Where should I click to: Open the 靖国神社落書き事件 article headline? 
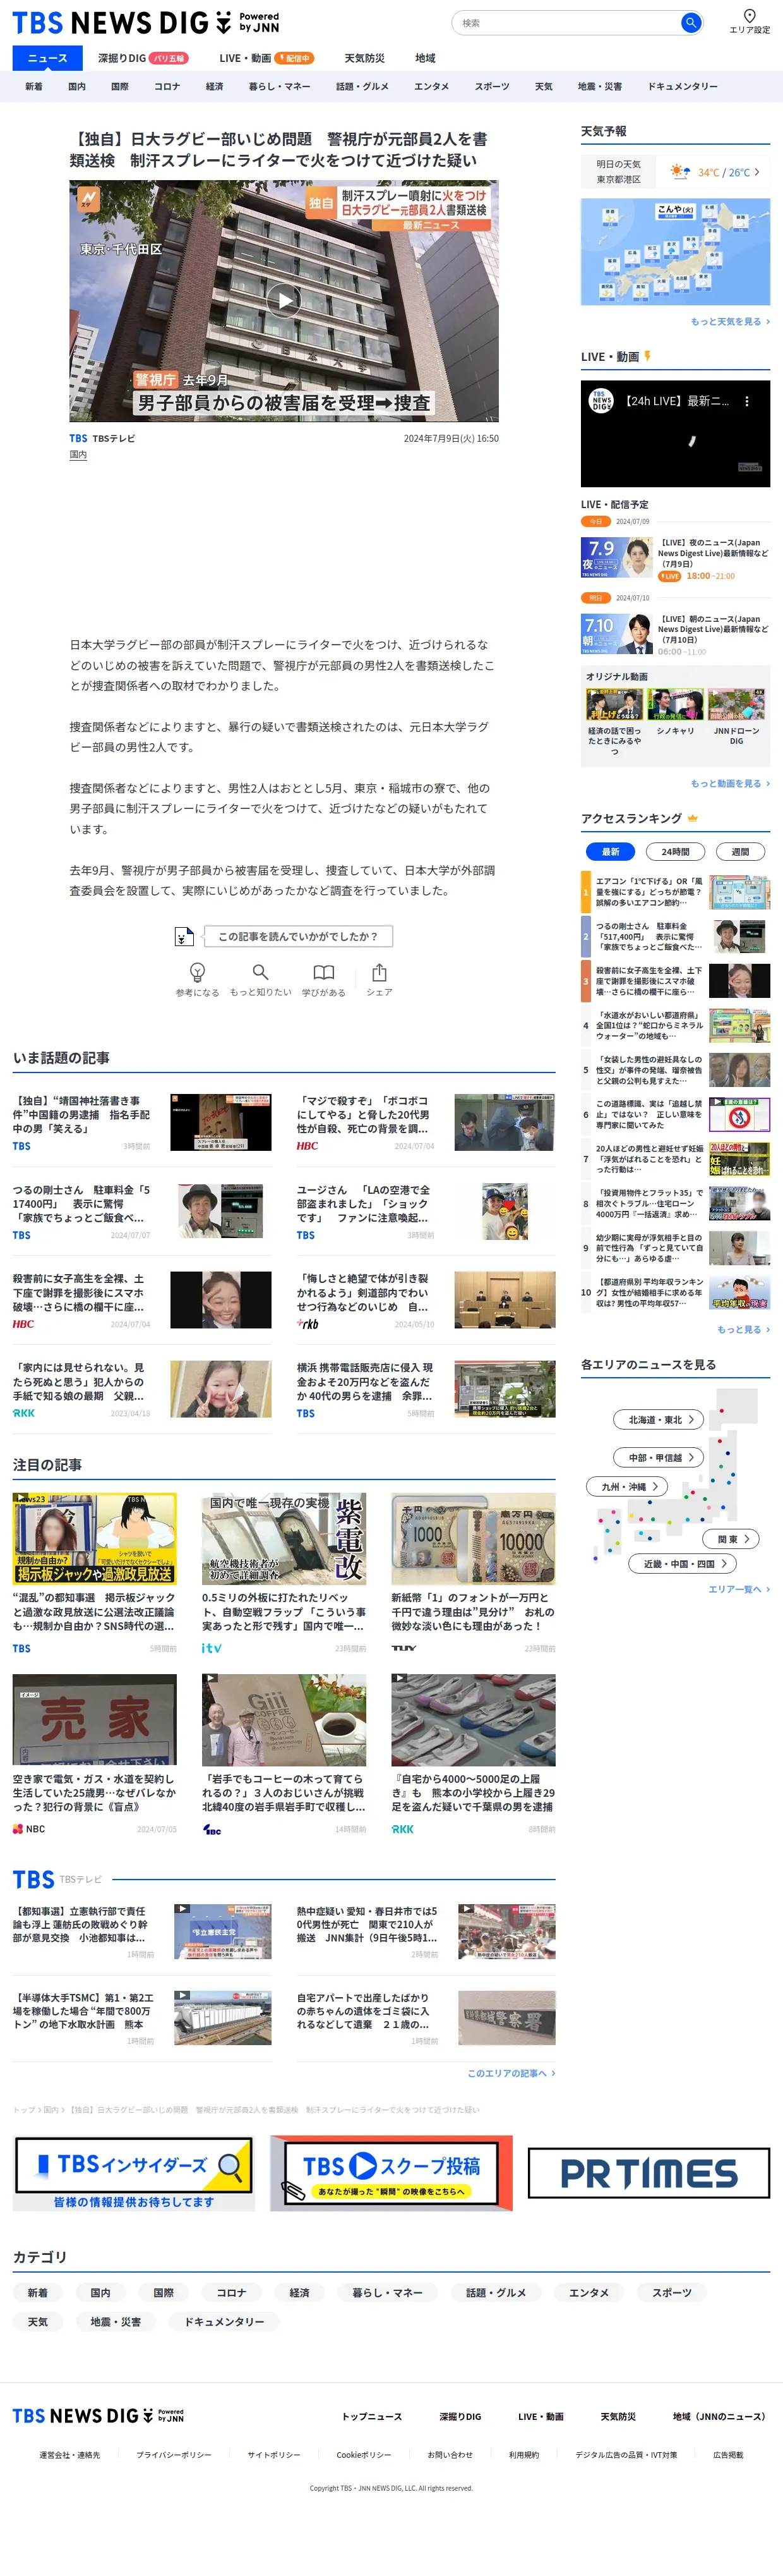click(82, 1114)
